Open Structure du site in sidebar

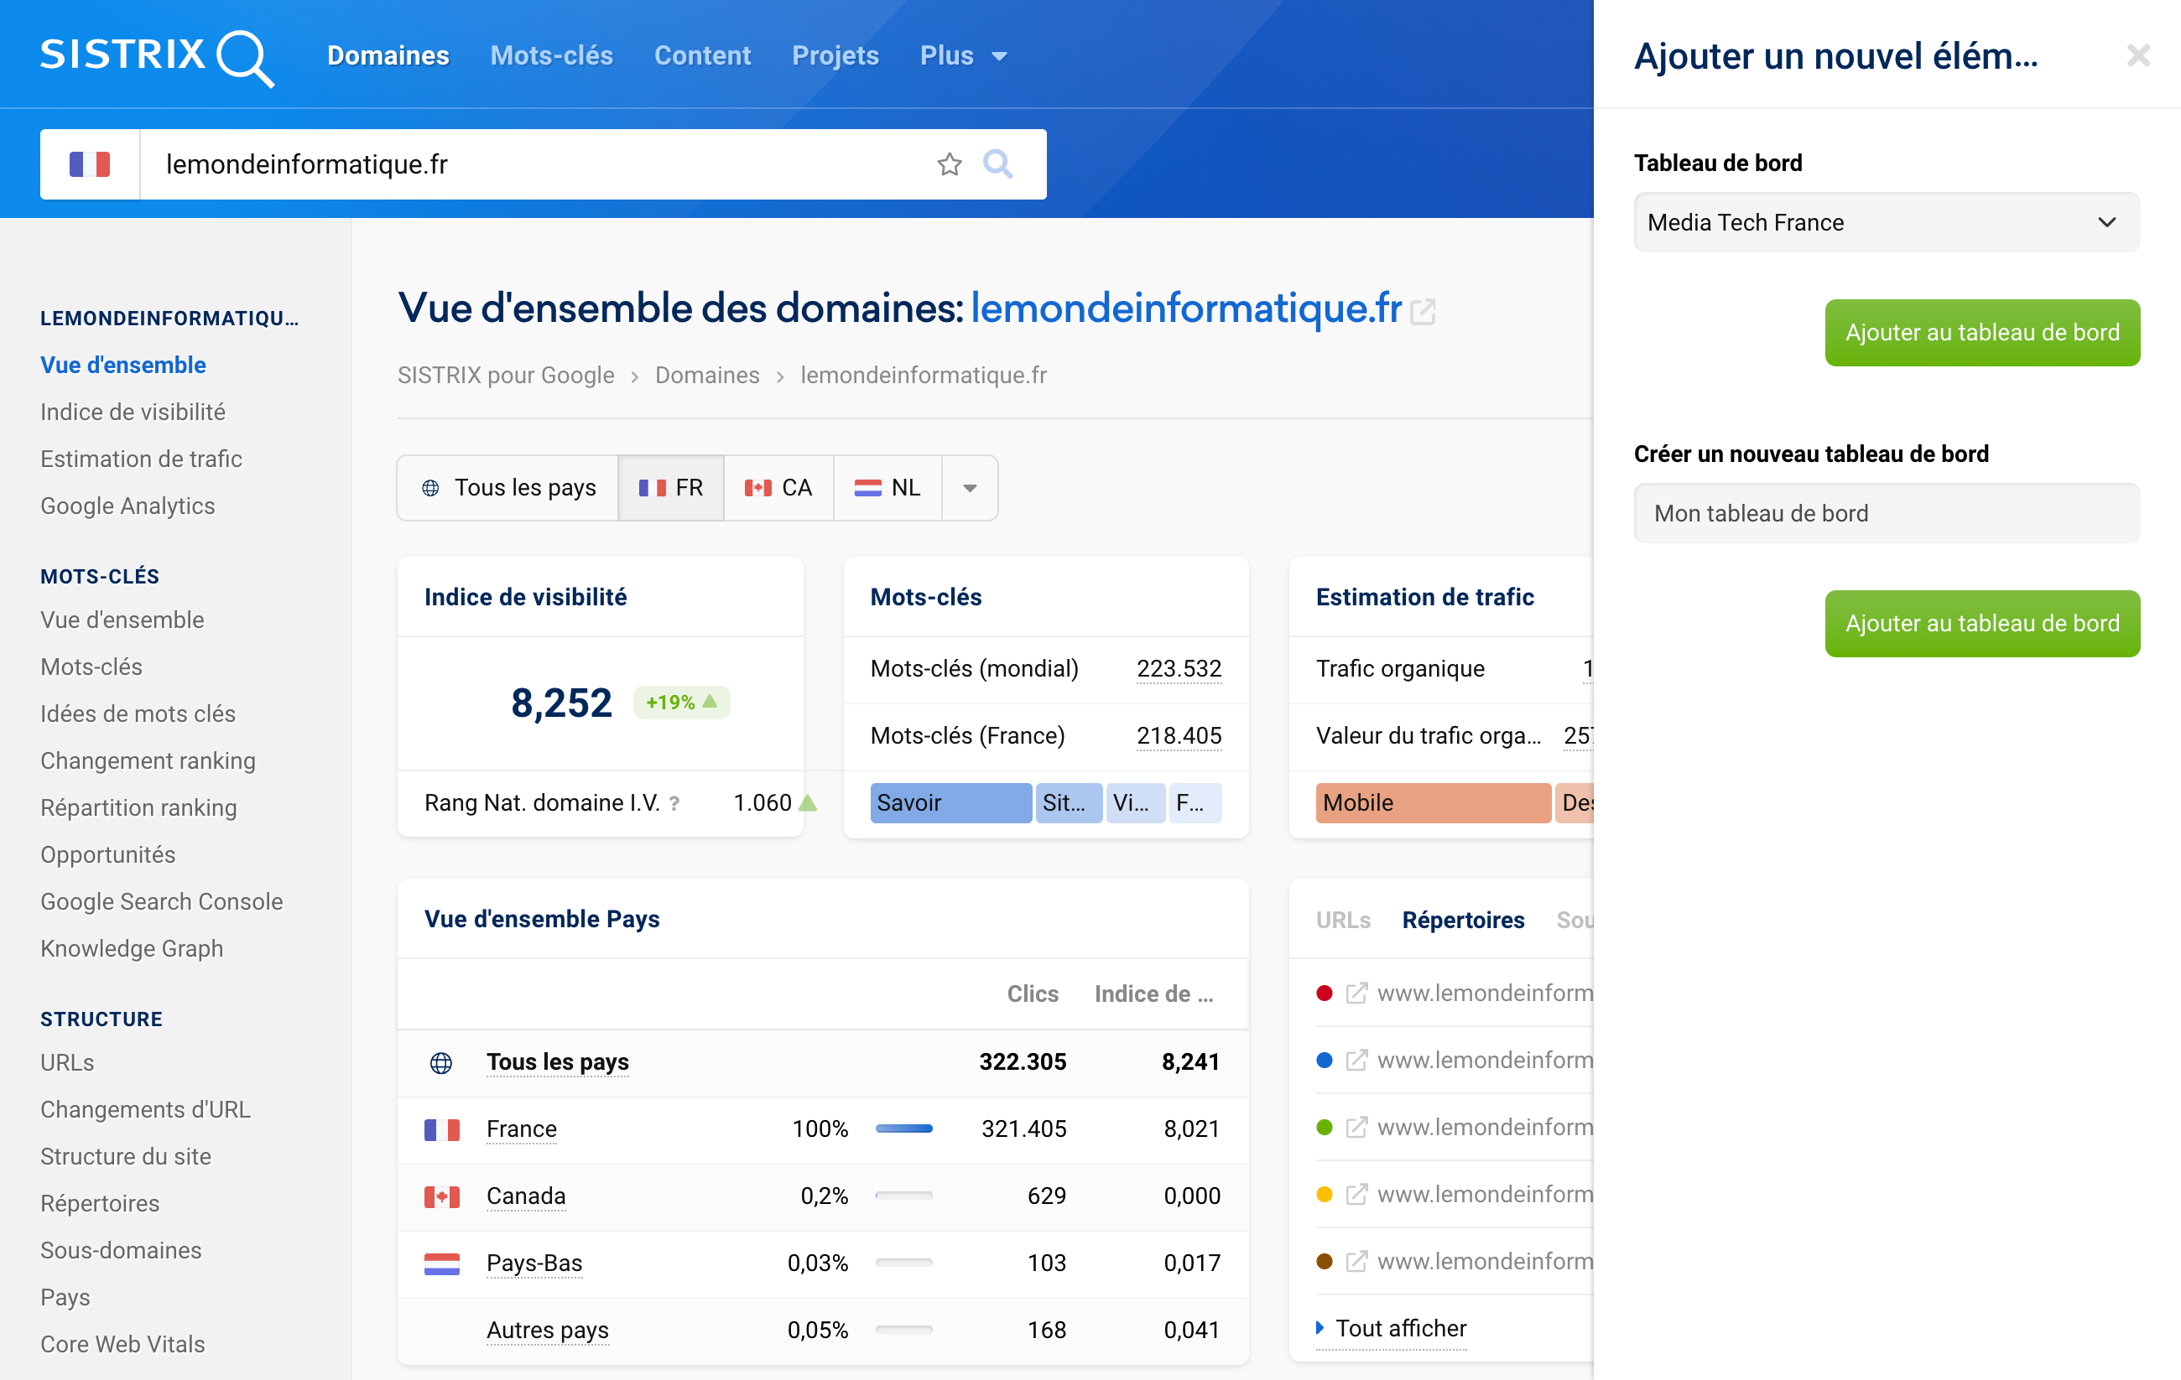[x=125, y=1157]
